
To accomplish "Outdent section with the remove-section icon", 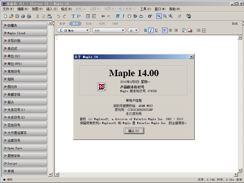I will (94, 16).
